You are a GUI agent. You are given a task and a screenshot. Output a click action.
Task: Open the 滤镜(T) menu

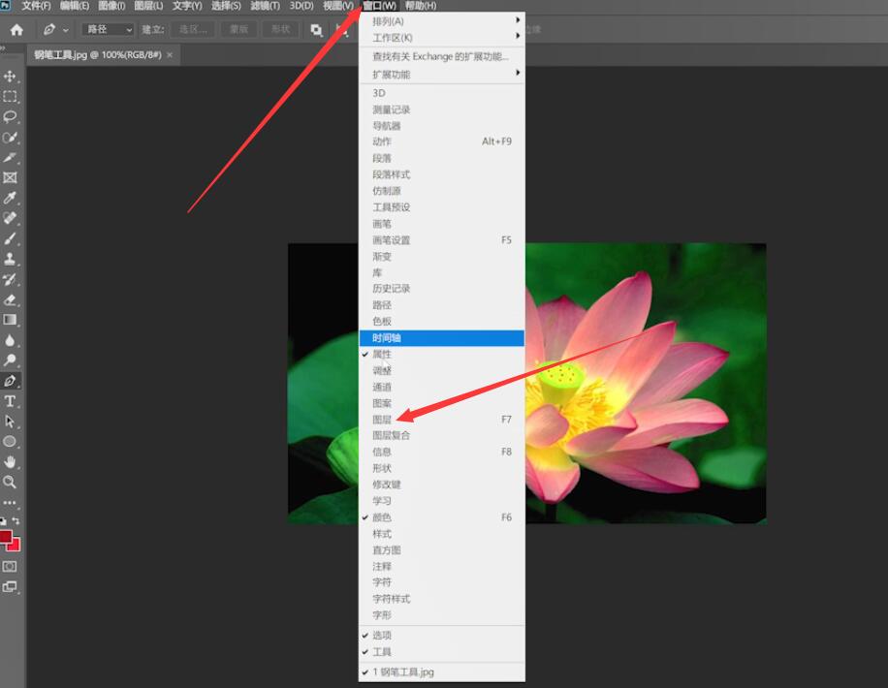click(x=265, y=6)
